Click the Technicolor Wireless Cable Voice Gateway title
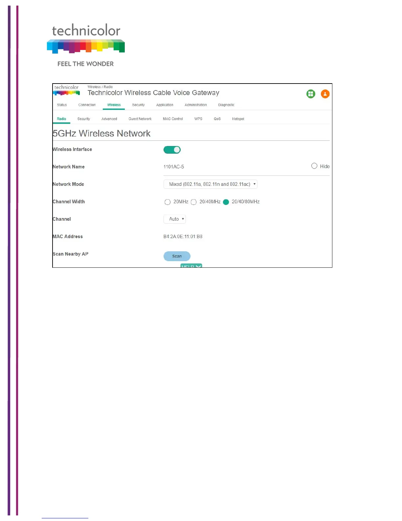The width and height of the screenshot is (402, 521). pos(153,93)
